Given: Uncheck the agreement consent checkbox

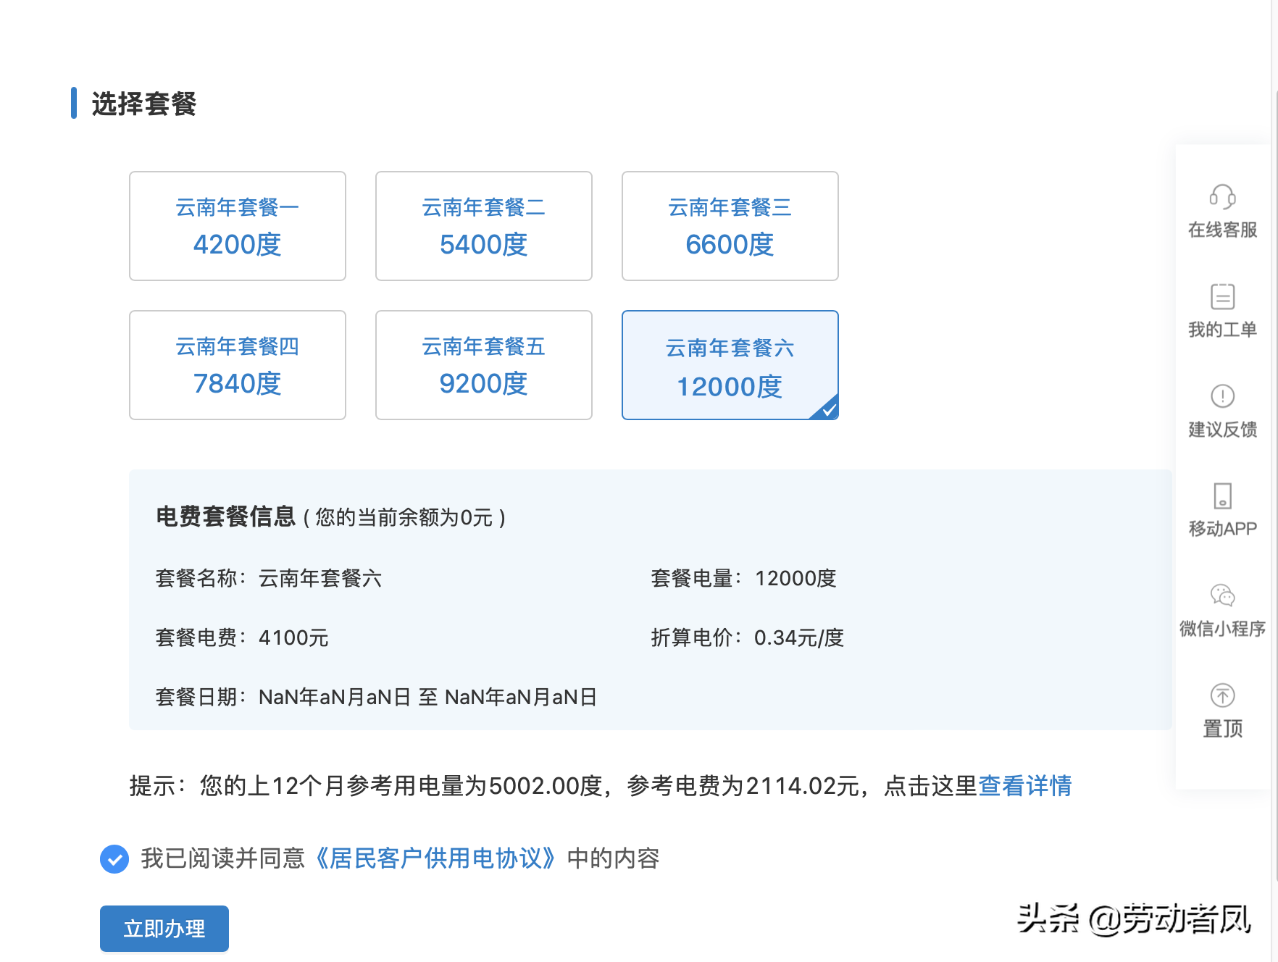Looking at the screenshot, I should click(x=114, y=859).
